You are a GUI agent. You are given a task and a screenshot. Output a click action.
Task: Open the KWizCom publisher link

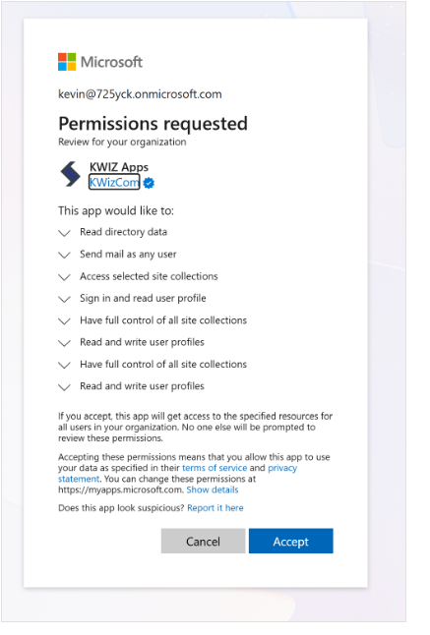(114, 182)
